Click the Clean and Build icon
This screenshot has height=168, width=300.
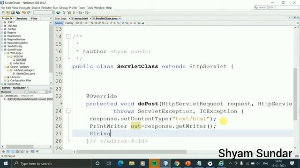69,13
